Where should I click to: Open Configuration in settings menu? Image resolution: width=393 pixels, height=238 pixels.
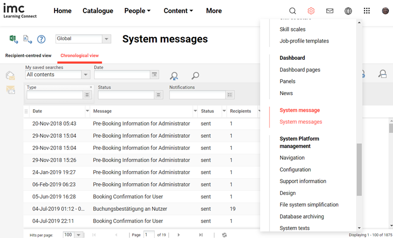point(295,170)
